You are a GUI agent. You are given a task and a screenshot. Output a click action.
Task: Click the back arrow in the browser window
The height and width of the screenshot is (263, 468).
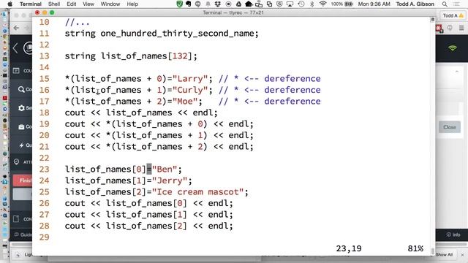[16, 28]
